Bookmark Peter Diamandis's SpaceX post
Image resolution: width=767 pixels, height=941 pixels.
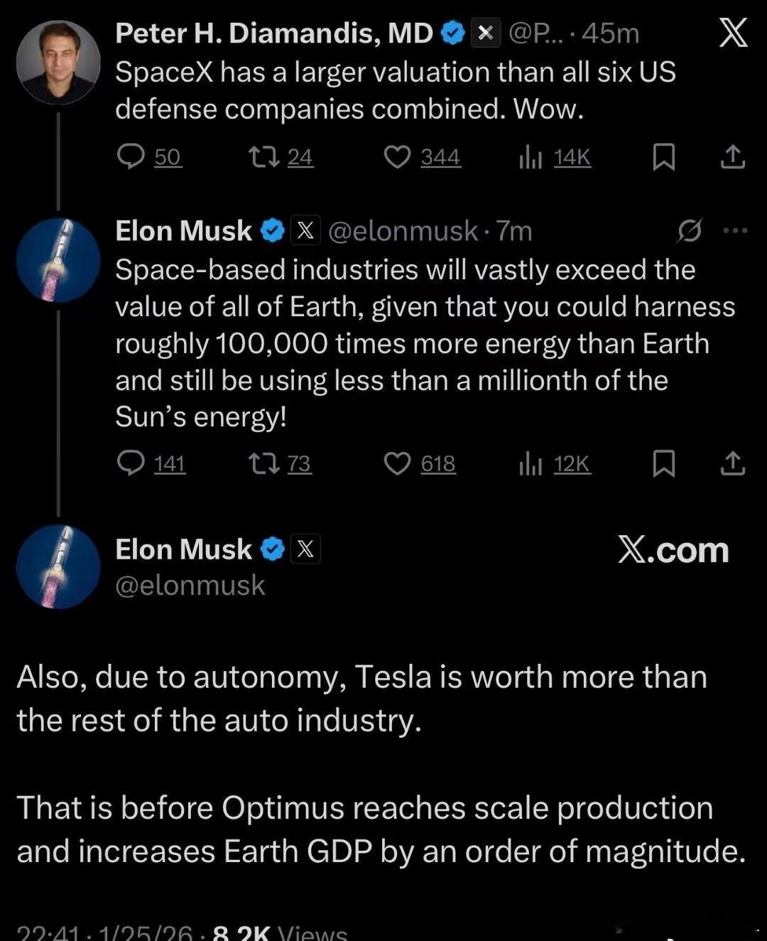pos(663,157)
